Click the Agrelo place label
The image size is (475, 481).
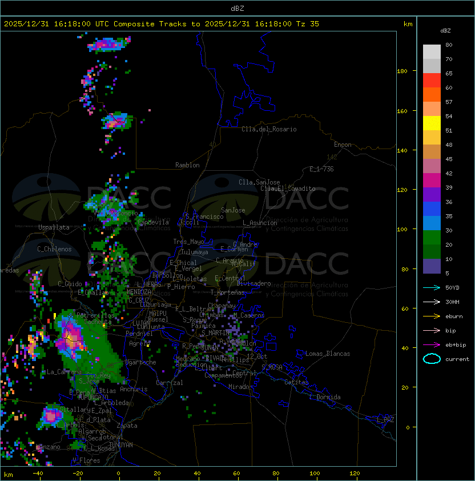point(139,343)
